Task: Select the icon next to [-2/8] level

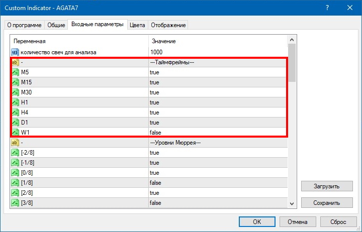Action: click(15, 153)
